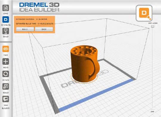Image resolution: width=161 pixels, height=117 pixels.
Task: Choose the Rotate tool icon
Action: click(x=6, y=74)
